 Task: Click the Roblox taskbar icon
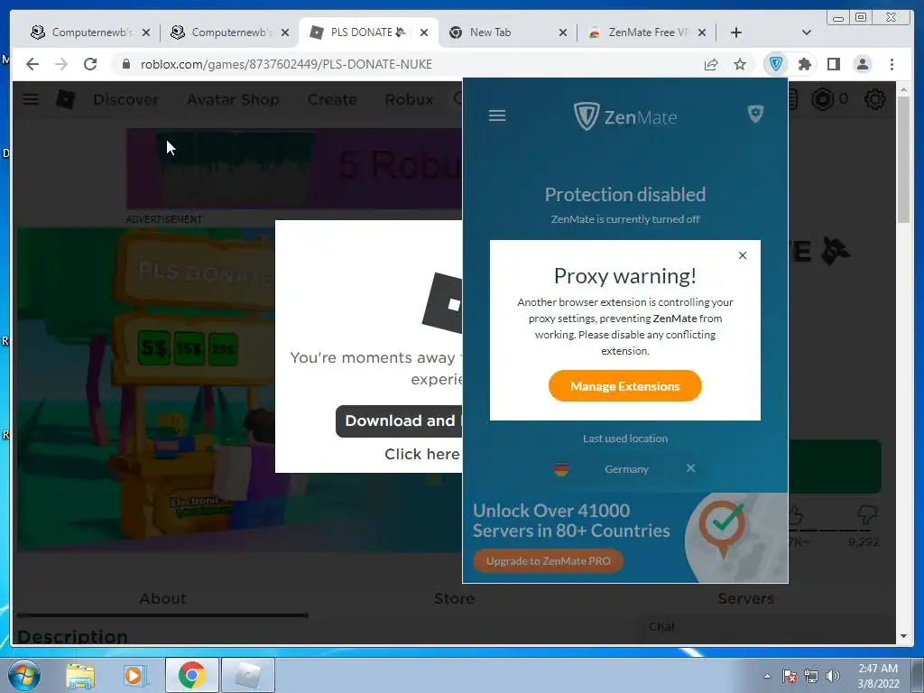(248, 675)
